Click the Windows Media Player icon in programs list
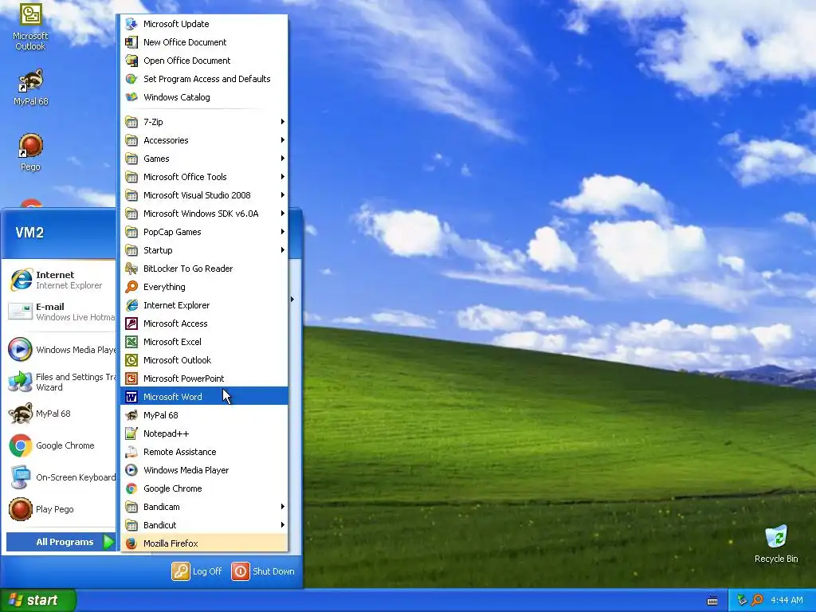Viewport: 816px width, 612px height. (131, 470)
